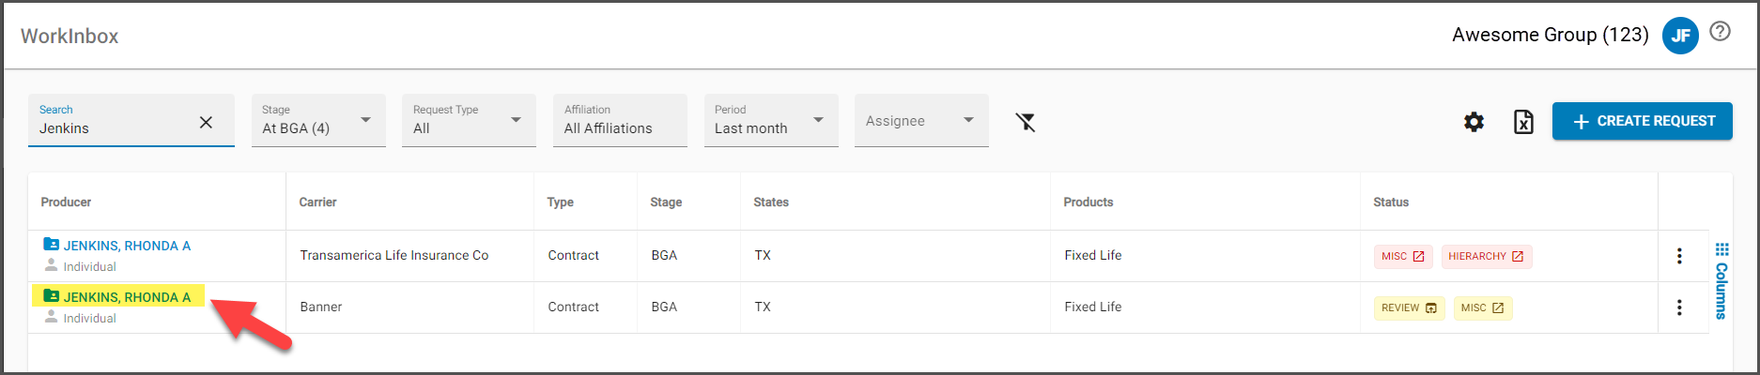Expand the Period dropdown
This screenshot has width=1760, height=375.
point(771,120)
